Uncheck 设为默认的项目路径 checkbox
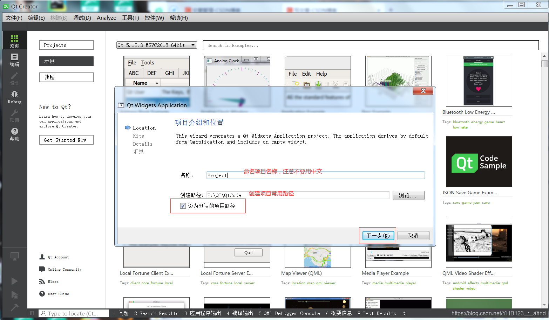Image resolution: width=549 pixels, height=320 pixels. (x=183, y=206)
